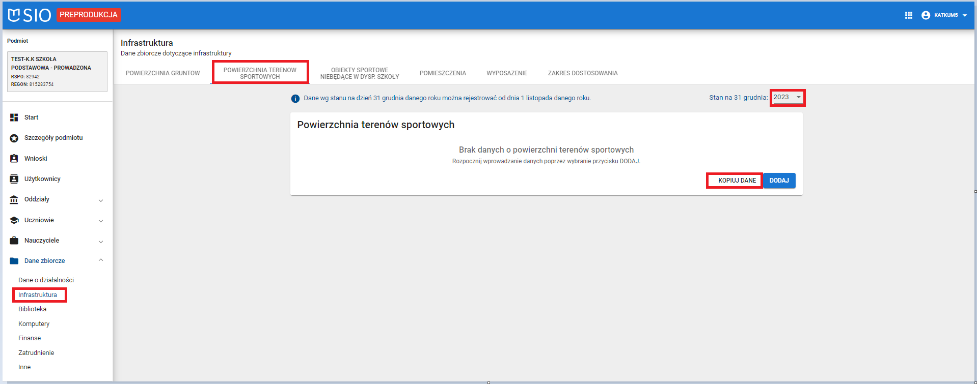Click the SIO logo in header
Screen dimensions: 977x384
[30, 15]
